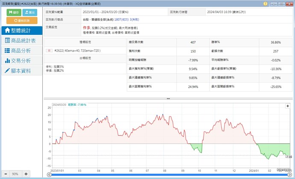Open the 腳本資料 script data tab

click(x=21, y=71)
